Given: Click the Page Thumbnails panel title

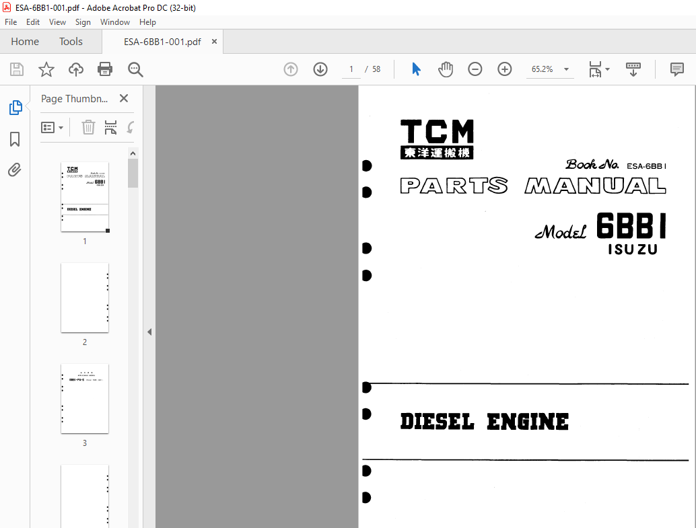Looking at the screenshot, I should coord(75,98).
